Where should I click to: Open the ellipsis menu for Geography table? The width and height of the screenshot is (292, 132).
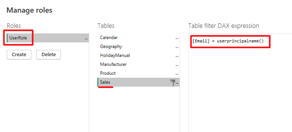(x=177, y=47)
